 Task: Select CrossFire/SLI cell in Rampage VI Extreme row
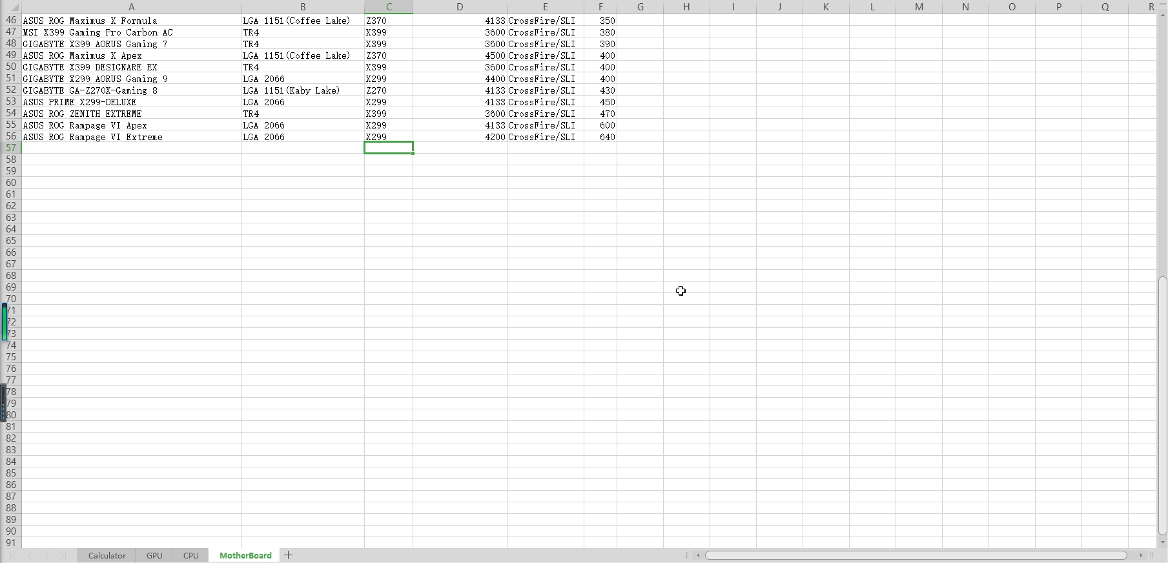(546, 137)
